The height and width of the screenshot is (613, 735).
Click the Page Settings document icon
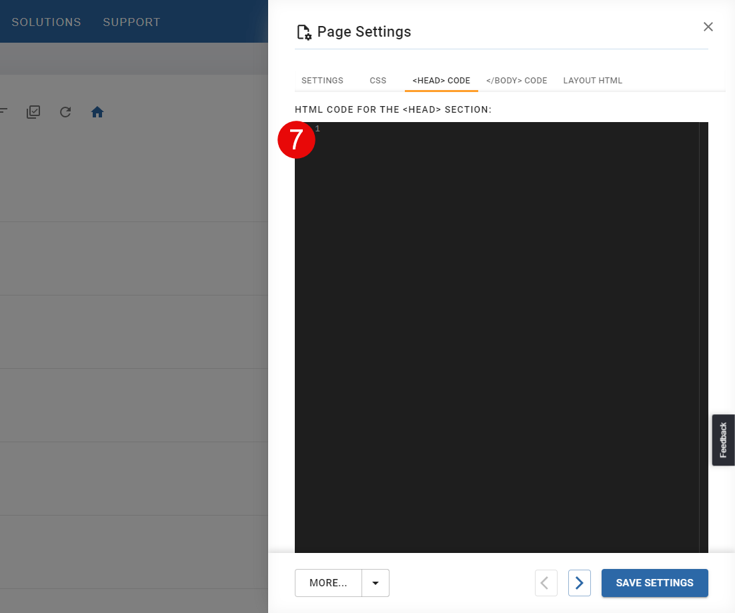[x=303, y=32]
